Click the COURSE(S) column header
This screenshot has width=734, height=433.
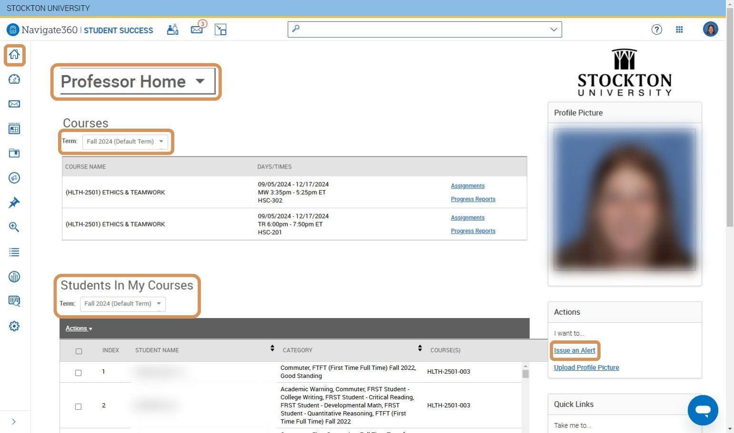tap(445, 350)
